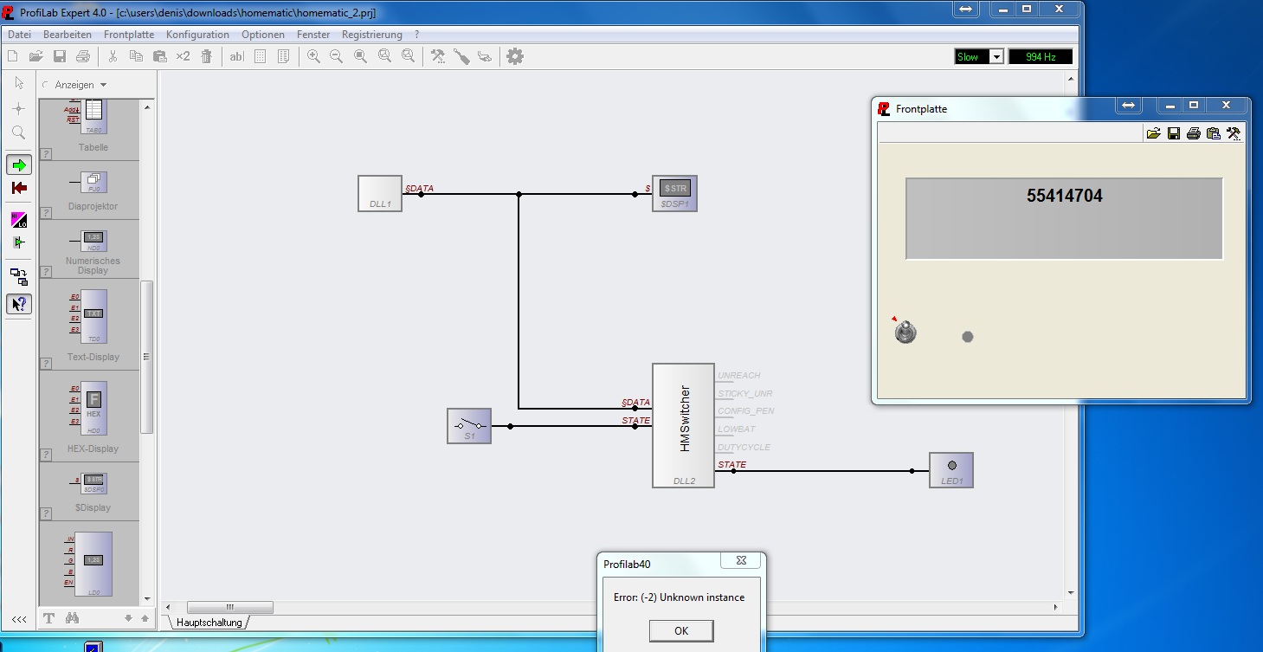
Task: Click the Zoom out magnifier icon
Action: [337, 56]
